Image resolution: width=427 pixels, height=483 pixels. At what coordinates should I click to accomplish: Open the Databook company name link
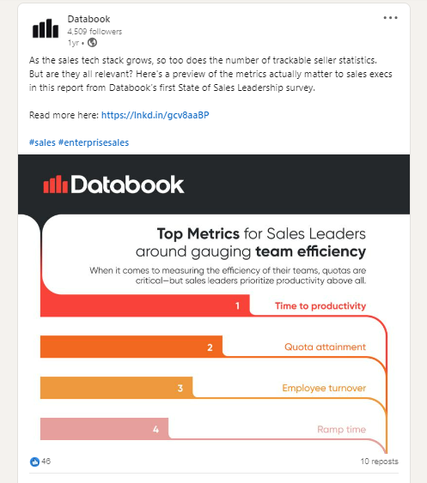coord(88,19)
